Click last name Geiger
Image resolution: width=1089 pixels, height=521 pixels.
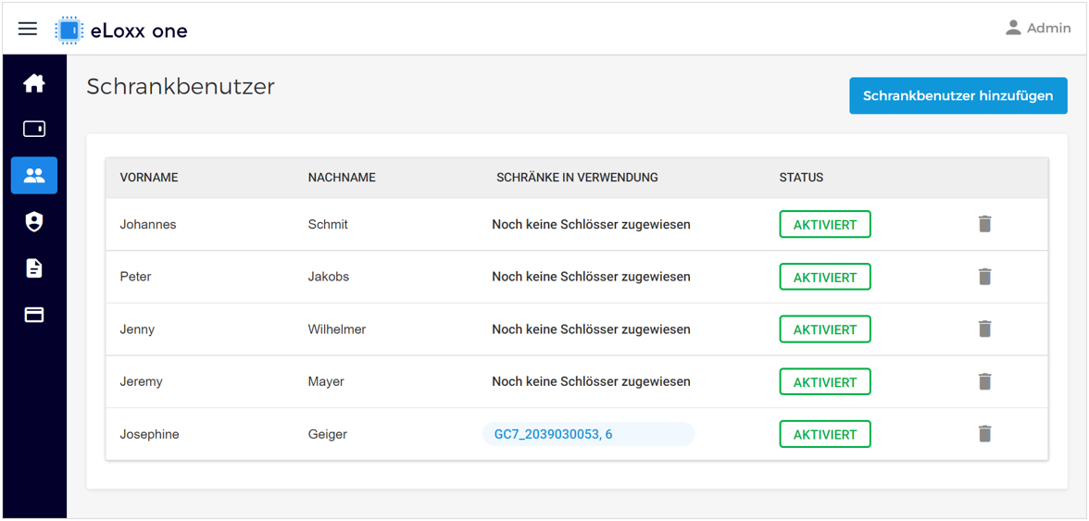(327, 434)
